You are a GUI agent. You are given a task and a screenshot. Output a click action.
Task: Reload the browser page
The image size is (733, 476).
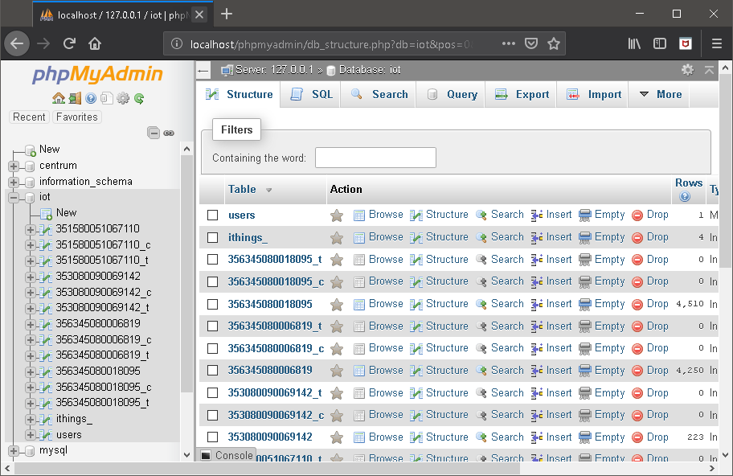(70, 43)
